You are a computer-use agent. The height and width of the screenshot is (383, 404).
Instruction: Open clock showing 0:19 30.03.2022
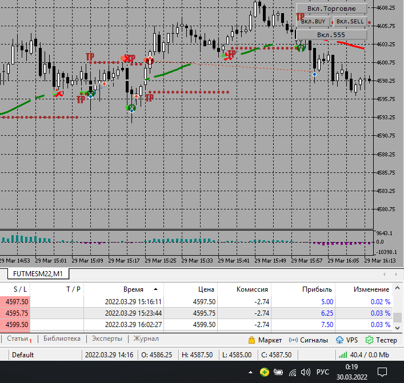(x=351, y=372)
